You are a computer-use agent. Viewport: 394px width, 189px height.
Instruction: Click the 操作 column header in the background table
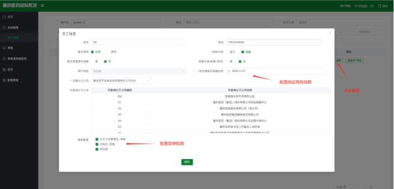(349, 52)
